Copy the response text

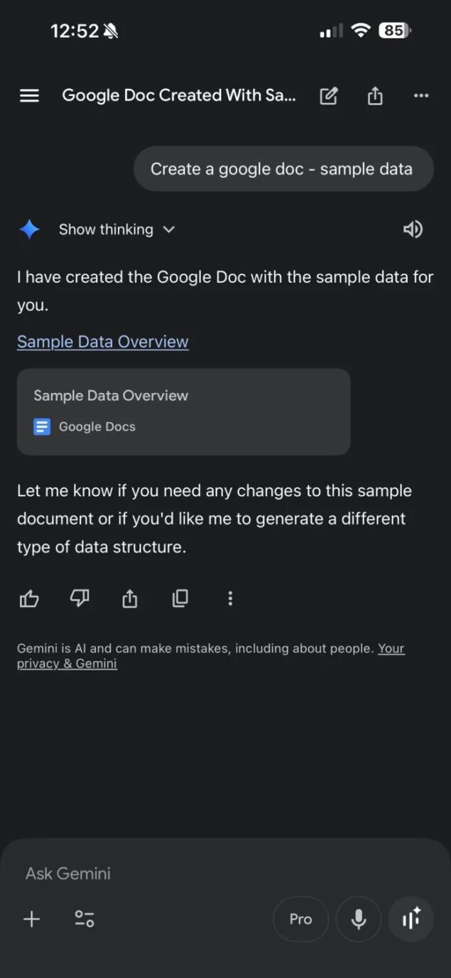pos(180,598)
